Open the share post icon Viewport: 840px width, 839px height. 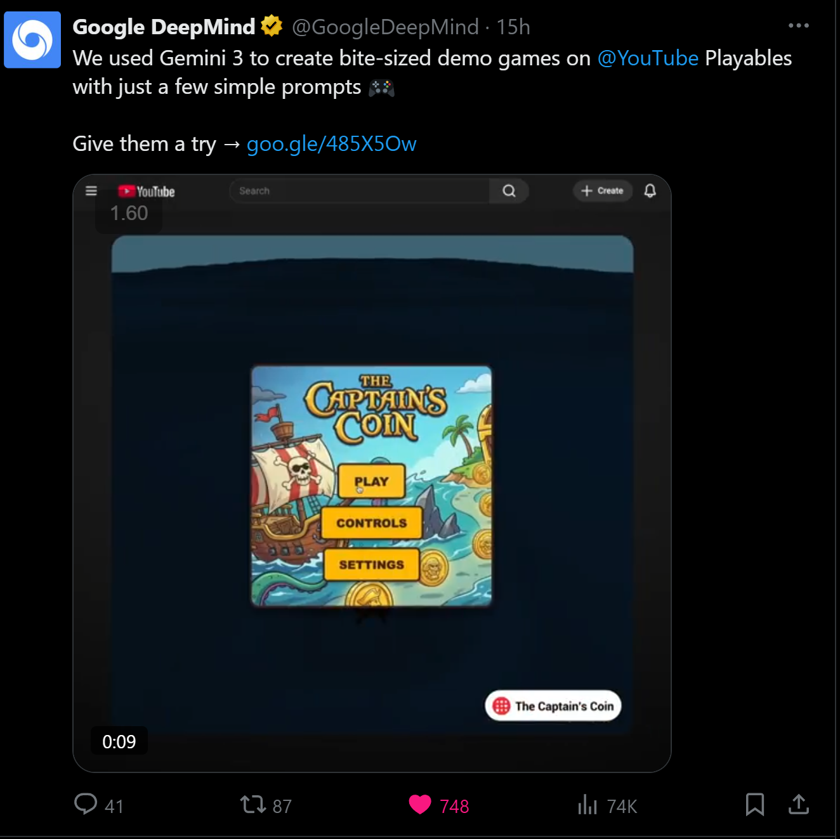click(798, 804)
